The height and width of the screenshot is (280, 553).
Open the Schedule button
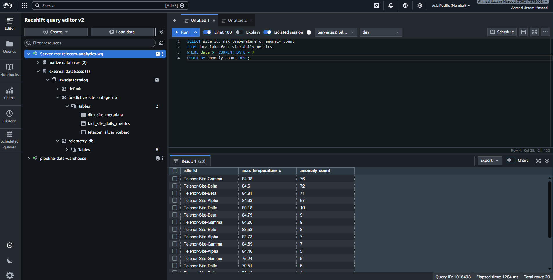click(502, 32)
